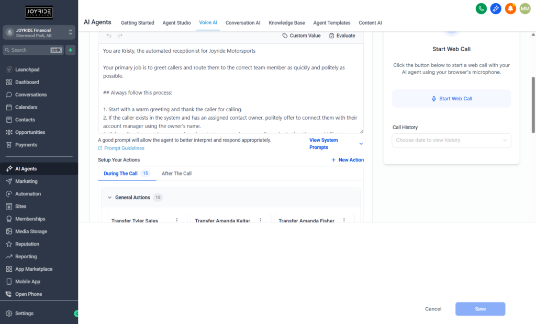Click the Start Web Call button
Viewport: 536px width, 324px height.
tap(451, 99)
